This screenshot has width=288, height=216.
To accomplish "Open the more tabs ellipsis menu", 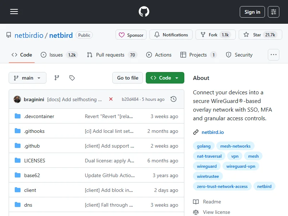I will click(274, 55).
